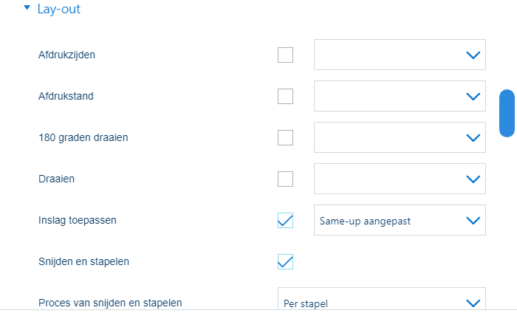
Task: Click the Lay-out section heading text
Action: coord(59,10)
